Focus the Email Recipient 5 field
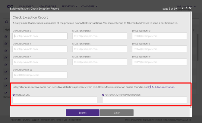 tap(99, 49)
